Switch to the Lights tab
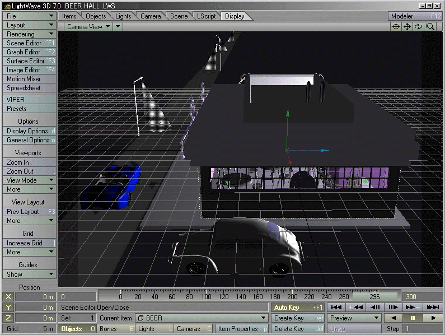This screenshot has height=335, width=445. [123, 16]
